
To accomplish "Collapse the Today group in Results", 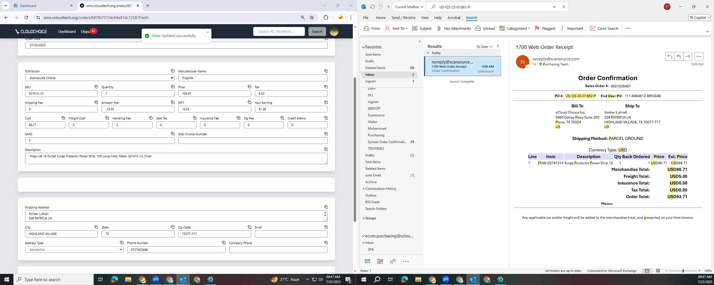I will (428, 53).
